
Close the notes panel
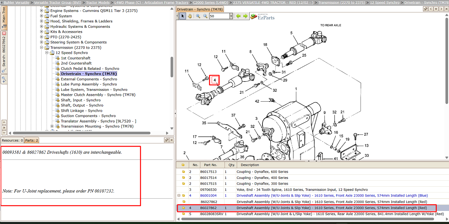[172, 140]
